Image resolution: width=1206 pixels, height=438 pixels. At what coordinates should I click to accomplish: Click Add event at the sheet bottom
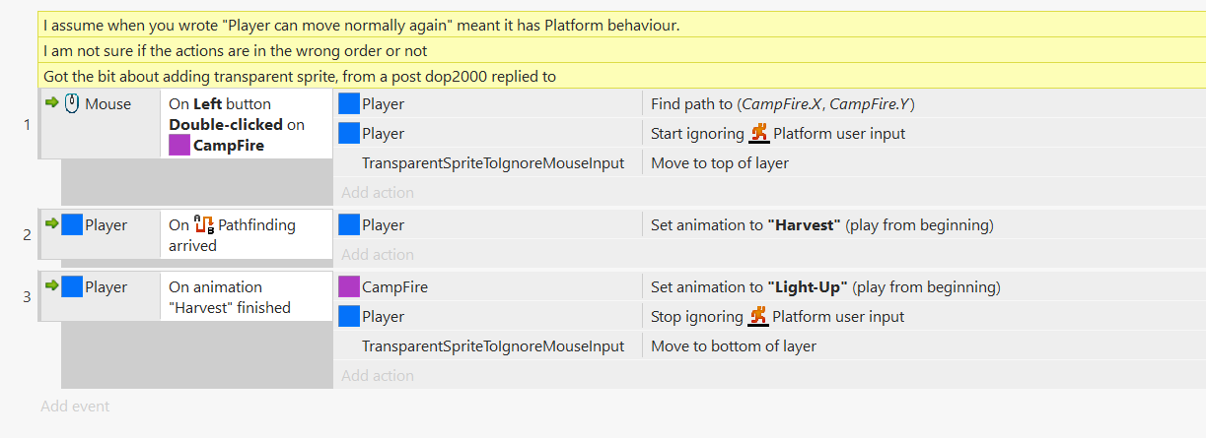[75, 407]
